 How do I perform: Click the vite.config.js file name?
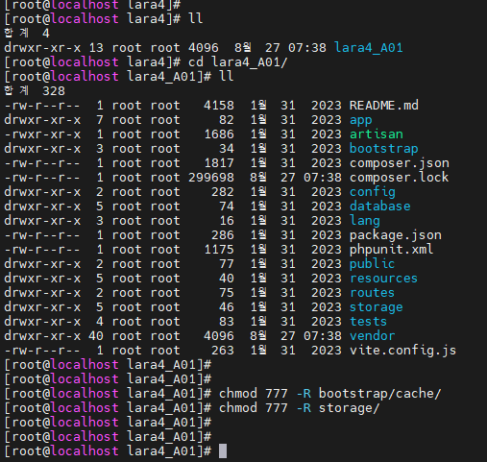[402, 351]
